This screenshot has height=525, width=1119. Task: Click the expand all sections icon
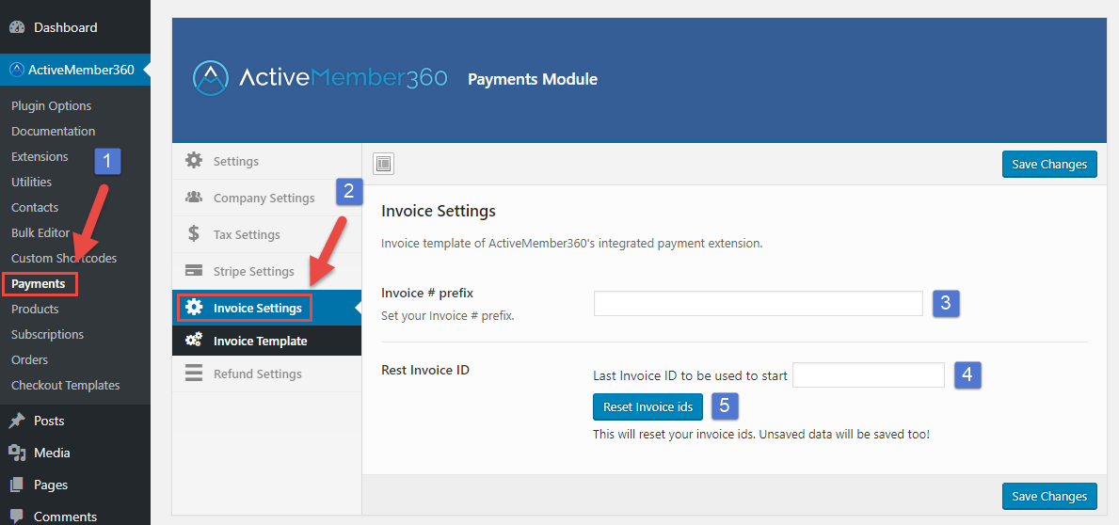point(383,164)
